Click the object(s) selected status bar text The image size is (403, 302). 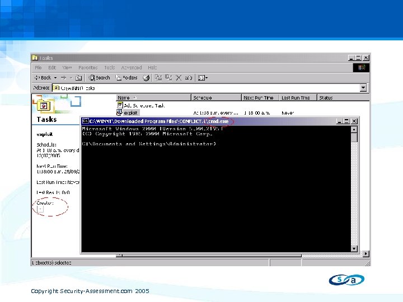[x=51, y=263]
